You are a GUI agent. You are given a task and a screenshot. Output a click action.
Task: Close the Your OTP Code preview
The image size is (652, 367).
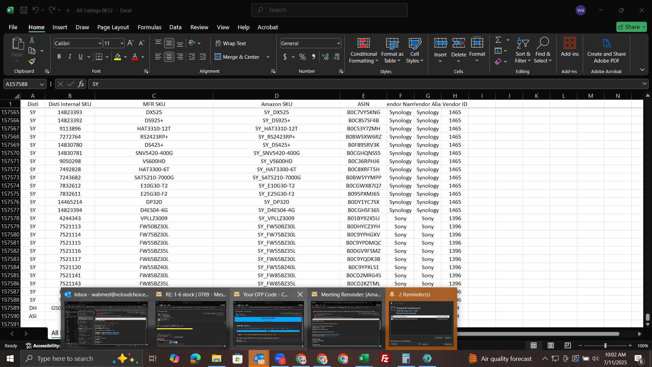click(x=300, y=294)
